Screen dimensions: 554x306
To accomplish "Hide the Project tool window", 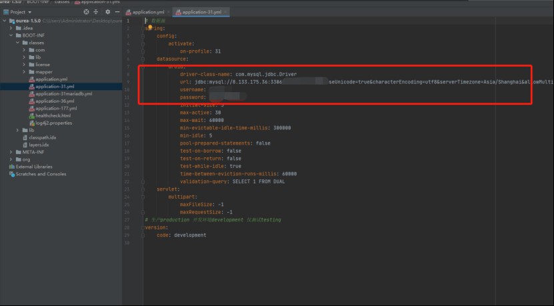I will pyautogui.click(x=117, y=12).
